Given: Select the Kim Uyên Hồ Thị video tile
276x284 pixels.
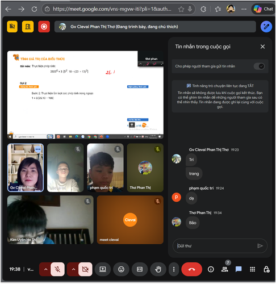Looking at the screenshot, I should pyautogui.click(x=51, y=220).
